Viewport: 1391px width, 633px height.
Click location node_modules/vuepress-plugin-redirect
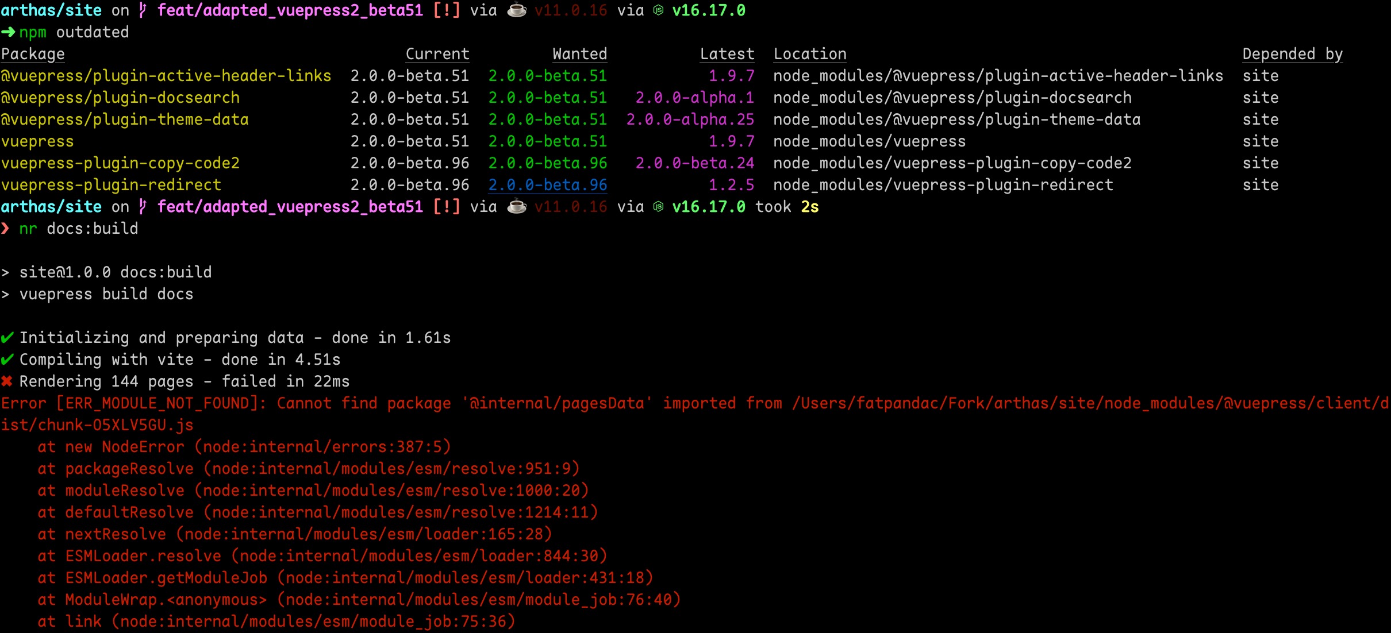943,185
